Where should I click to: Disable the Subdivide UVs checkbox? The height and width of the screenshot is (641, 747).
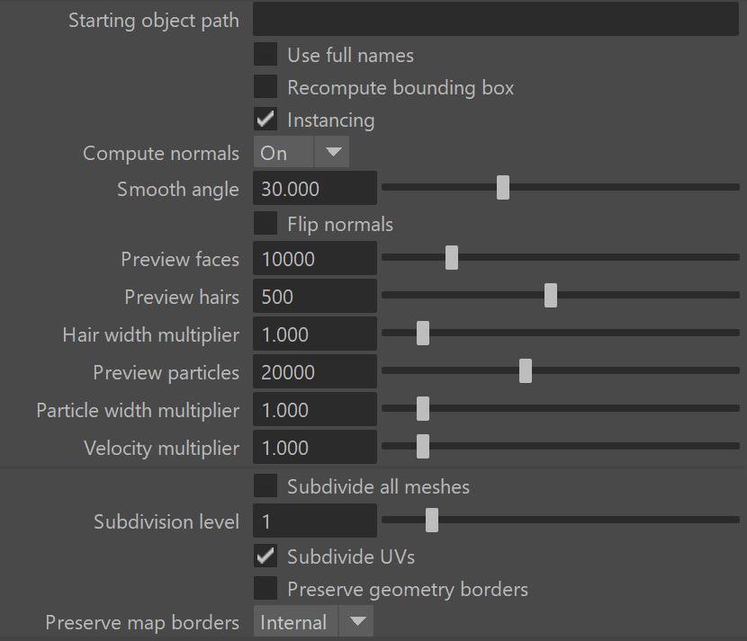(x=265, y=556)
